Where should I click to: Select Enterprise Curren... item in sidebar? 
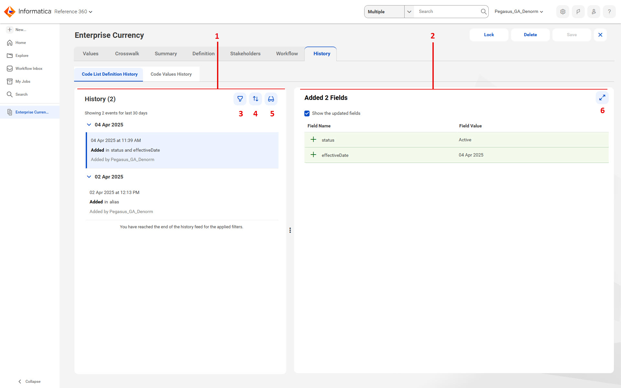click(30, 112)
